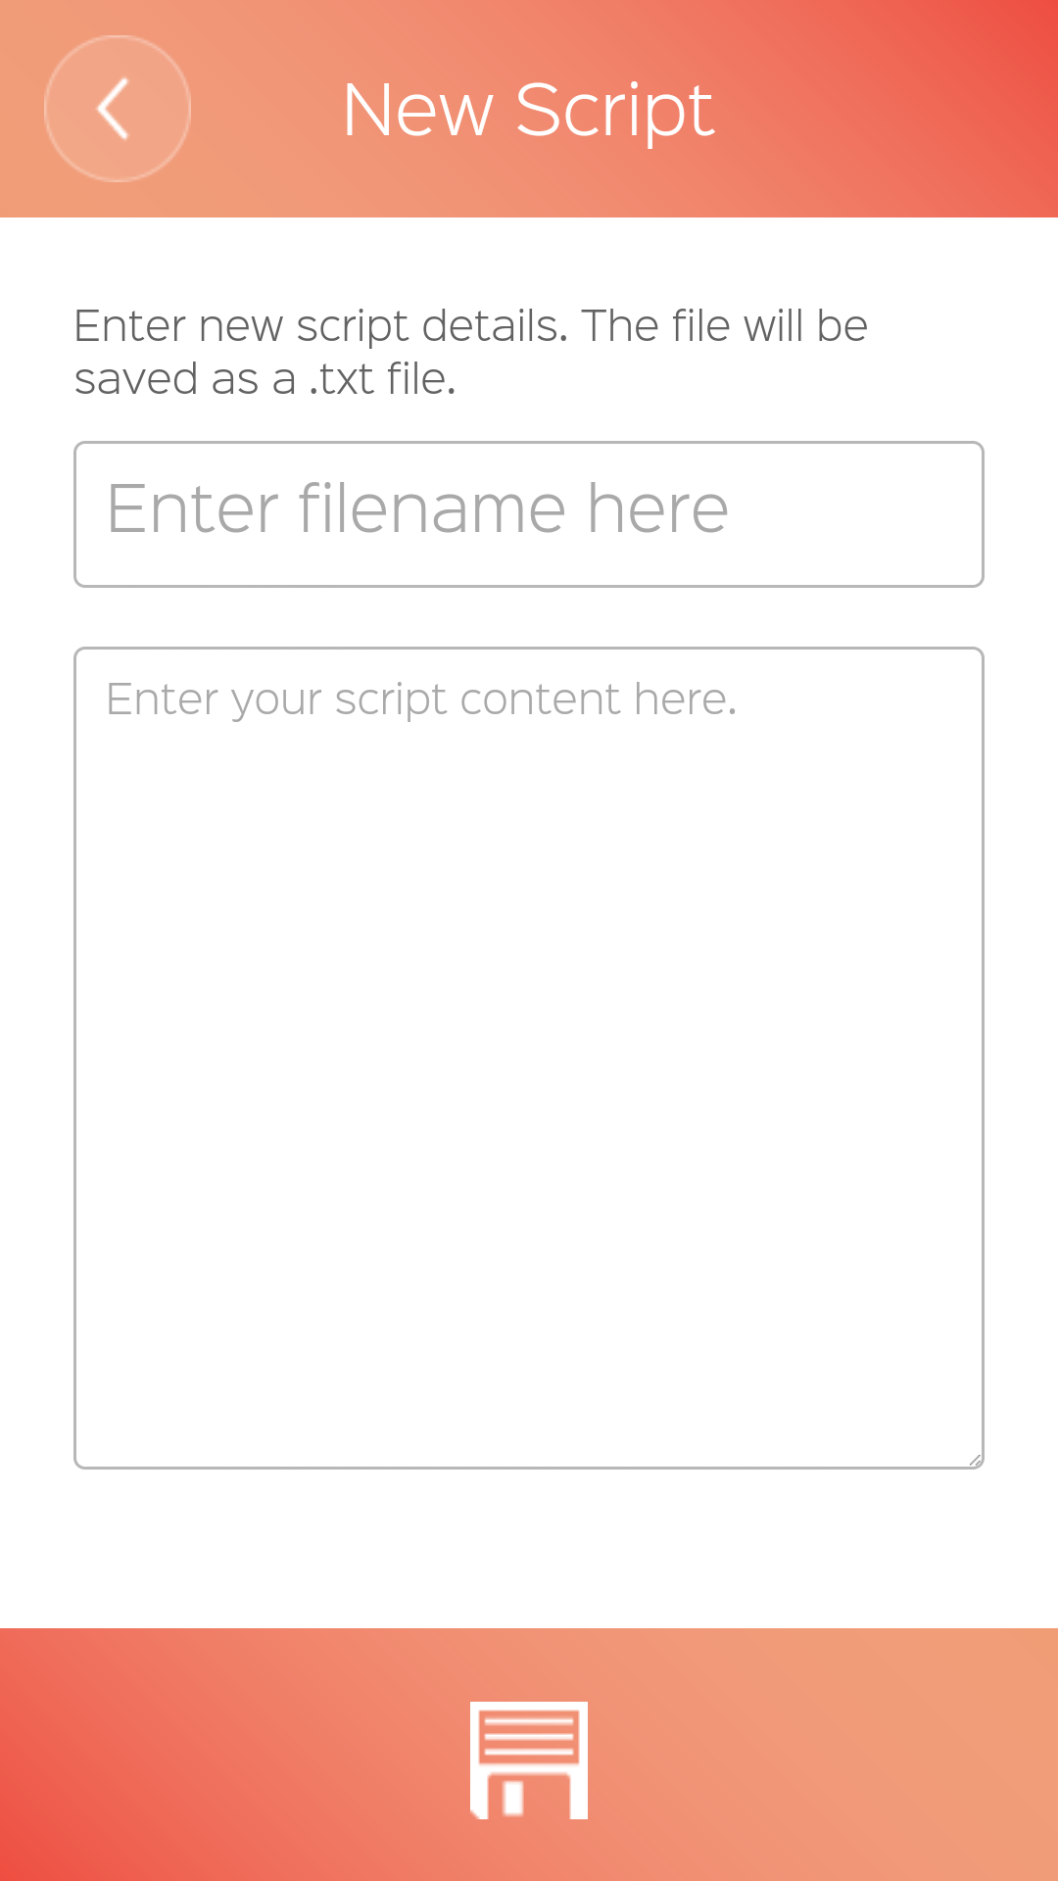Tap the translucent back circle button
This screenshot has width=1058, height=1881.
click(x=118, y=109)
